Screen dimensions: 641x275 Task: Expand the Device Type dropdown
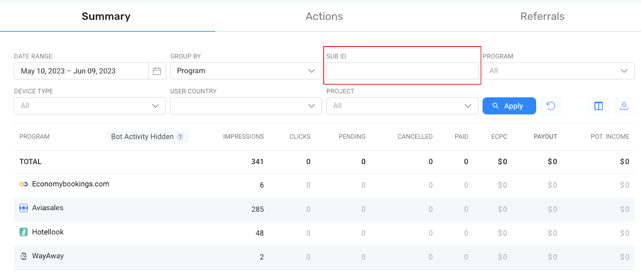90,106
